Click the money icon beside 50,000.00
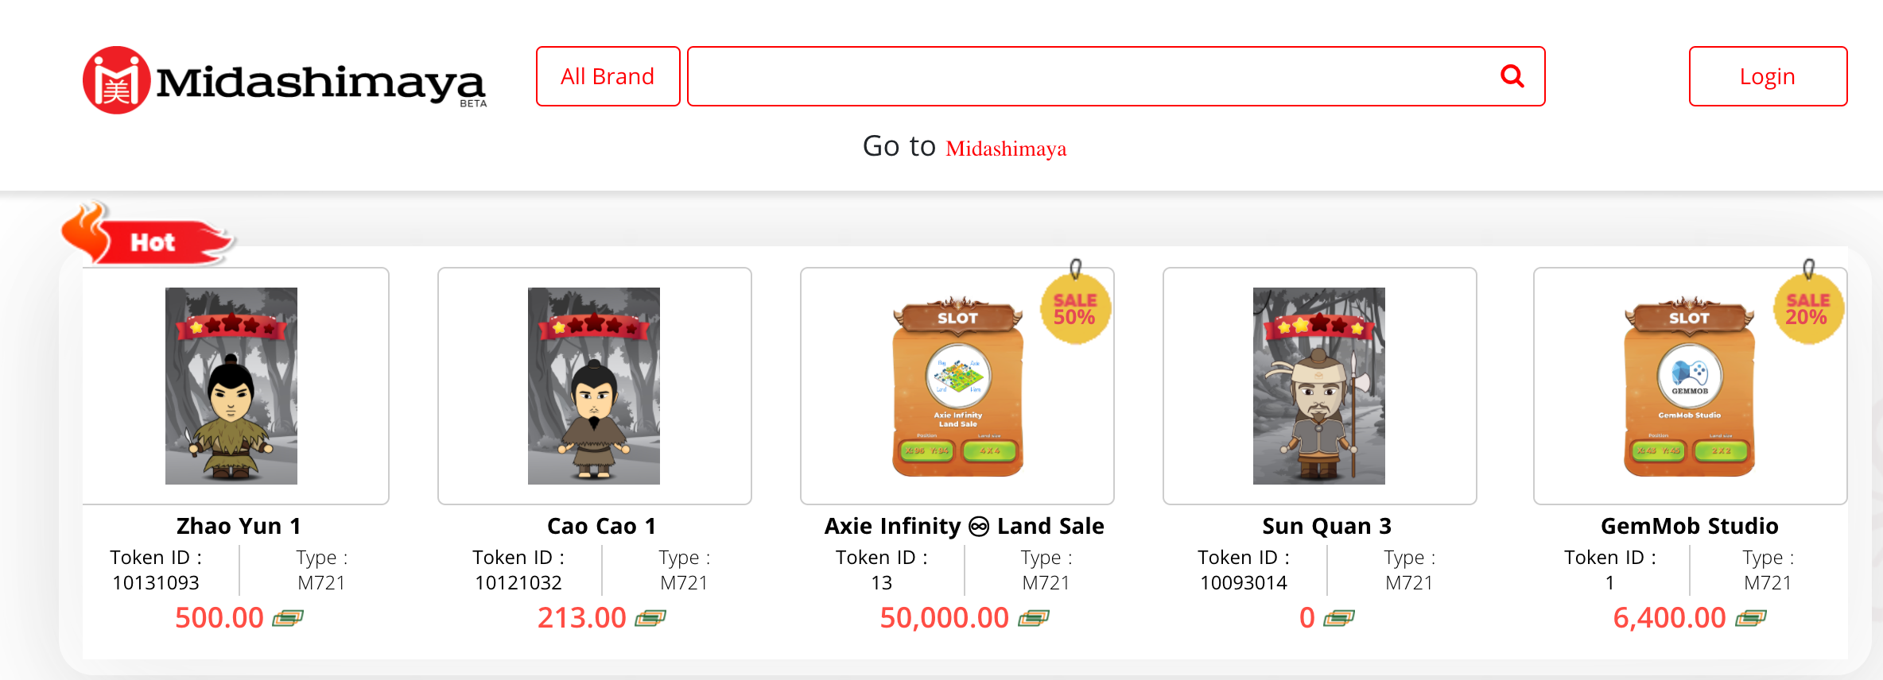 pyautogui.click(x=1034, y=618)
